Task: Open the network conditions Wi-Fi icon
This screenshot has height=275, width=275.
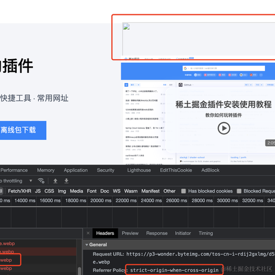Action: pos(41,181)
